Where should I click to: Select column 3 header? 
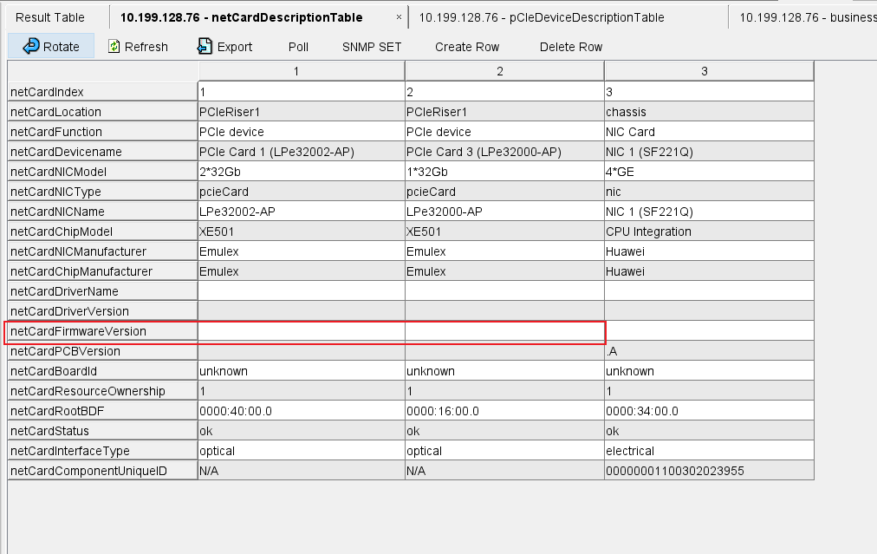pyautogui.click(x=704, y=71)
